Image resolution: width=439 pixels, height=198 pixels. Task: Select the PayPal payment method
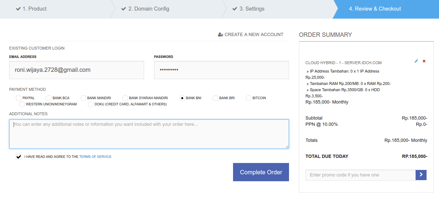coord(19,98)
